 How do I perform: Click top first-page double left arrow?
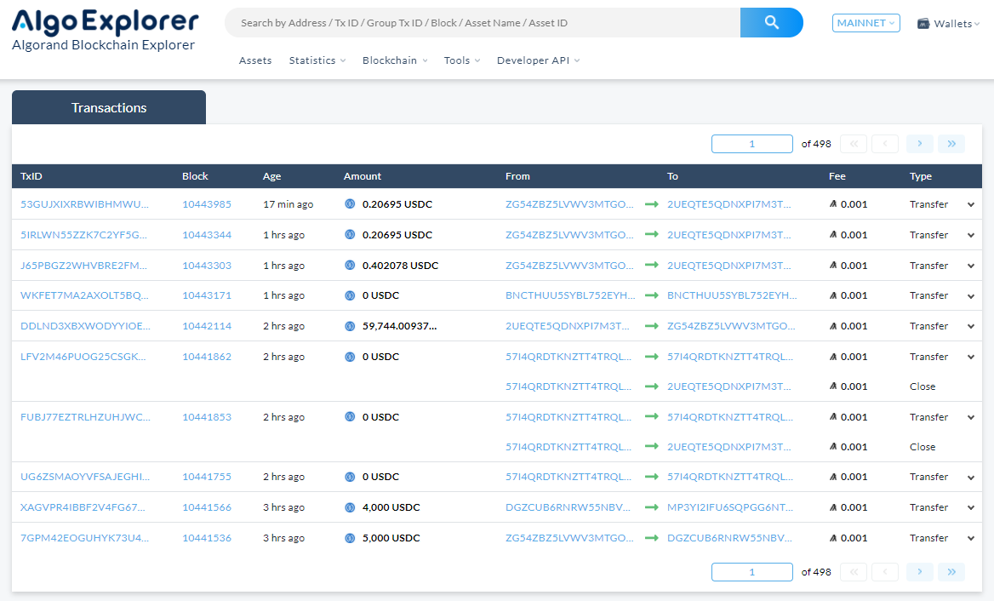click(x=854, y=144)
